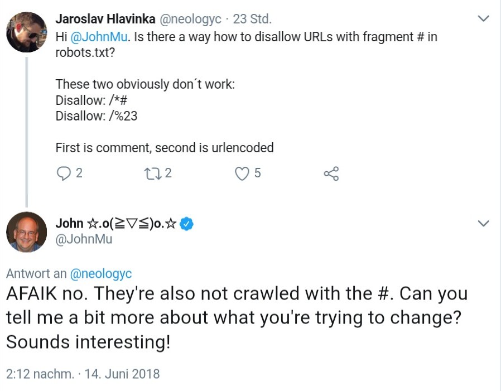Expand options via the chevron beside John's name

[x=482, y=223]
